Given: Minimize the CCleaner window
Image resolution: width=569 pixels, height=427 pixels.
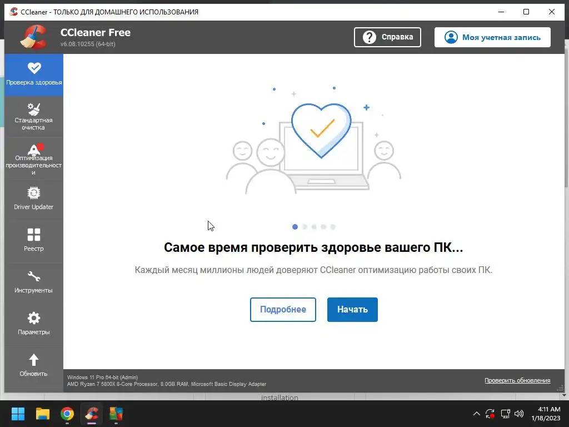Looking at the screenshot, I should tap(501, 12).
